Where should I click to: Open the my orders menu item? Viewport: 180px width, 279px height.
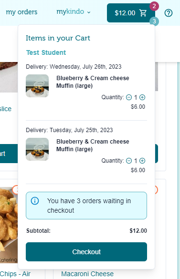(x=21, y=12)
